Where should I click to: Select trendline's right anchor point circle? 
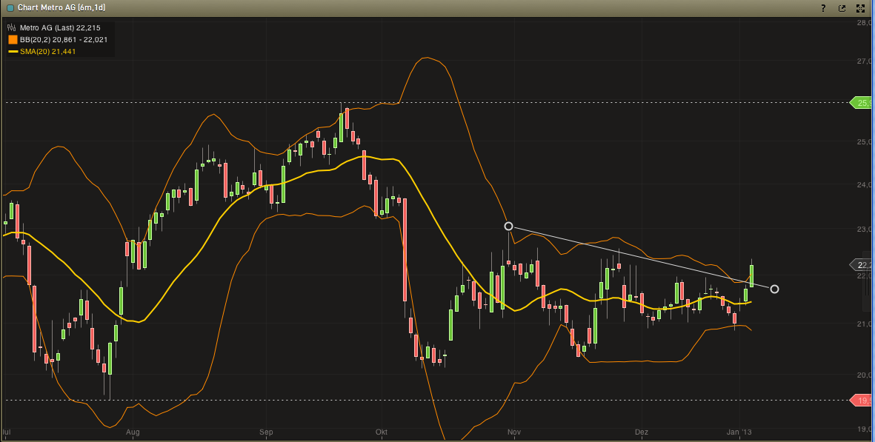coord(774,289)
